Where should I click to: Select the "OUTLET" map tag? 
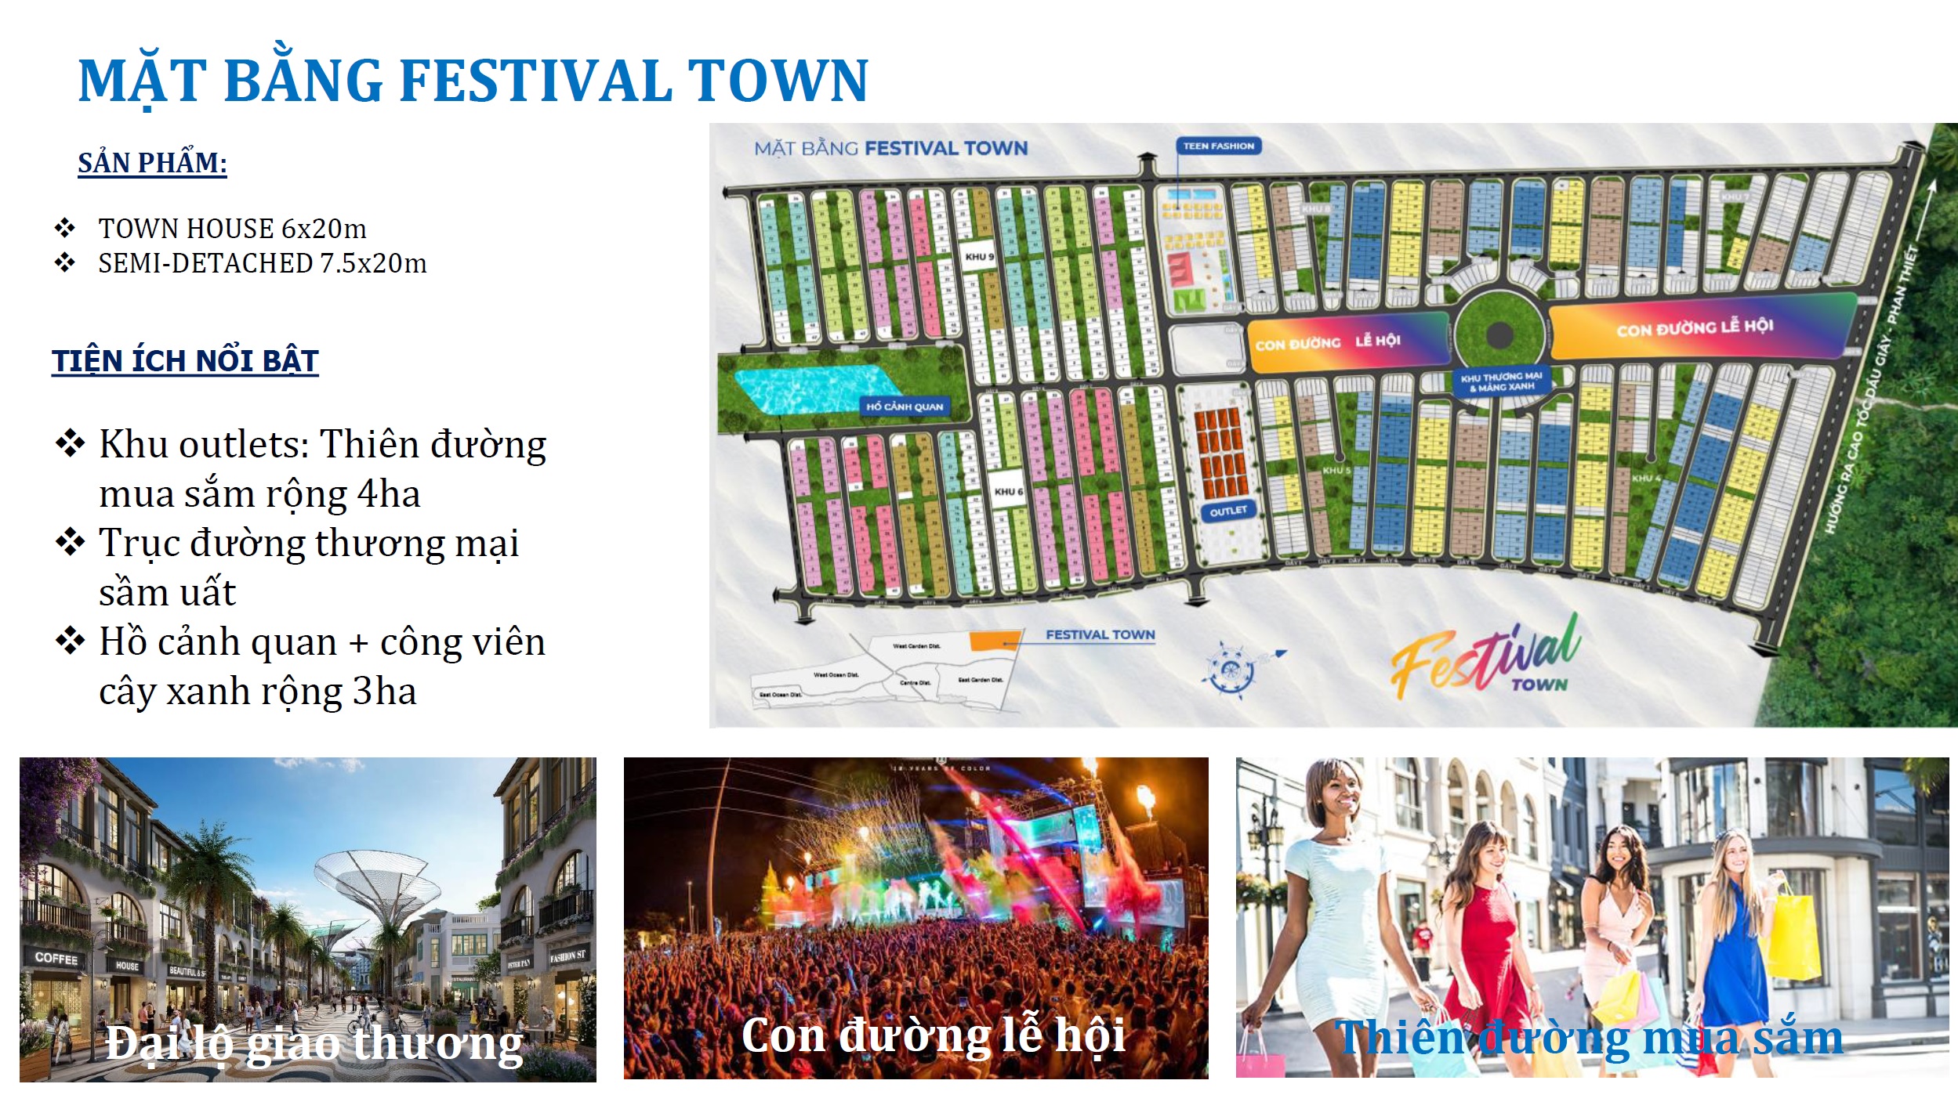[1228, 511]
